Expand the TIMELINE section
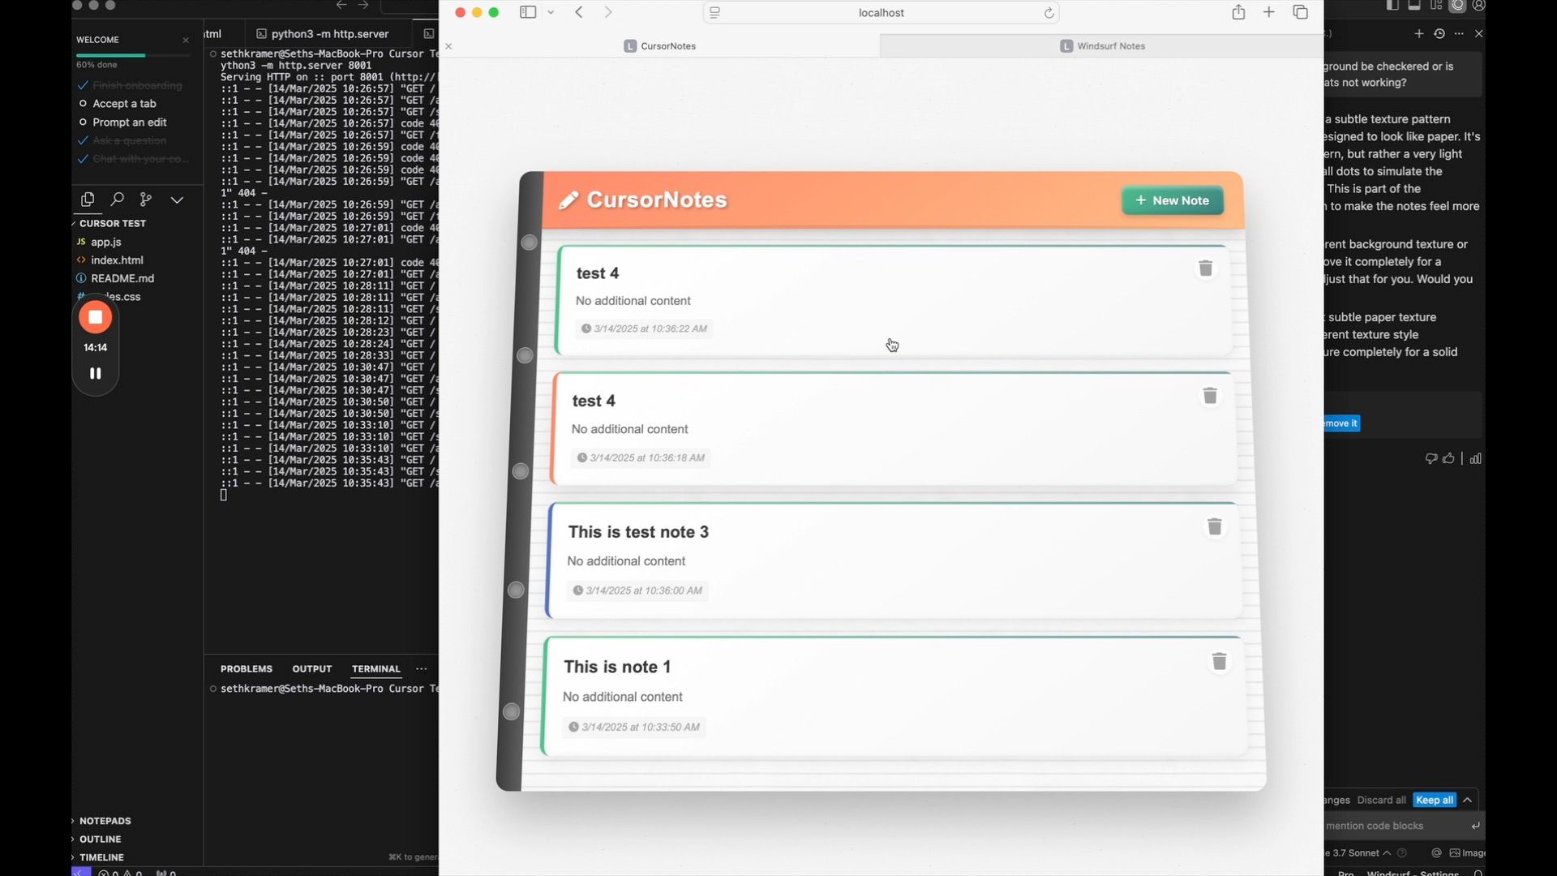1557x876 pixels. (x=101, y=857)
